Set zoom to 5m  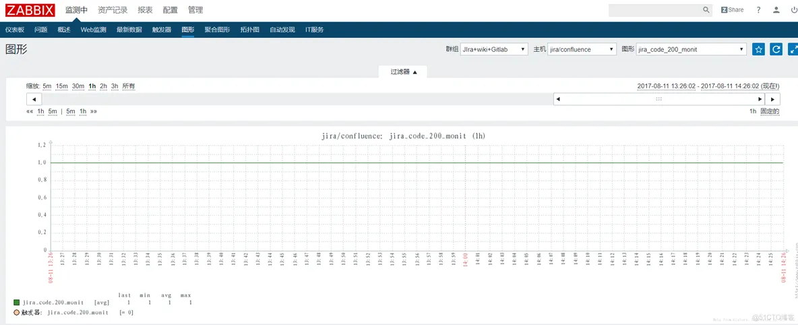pos(47,86)
